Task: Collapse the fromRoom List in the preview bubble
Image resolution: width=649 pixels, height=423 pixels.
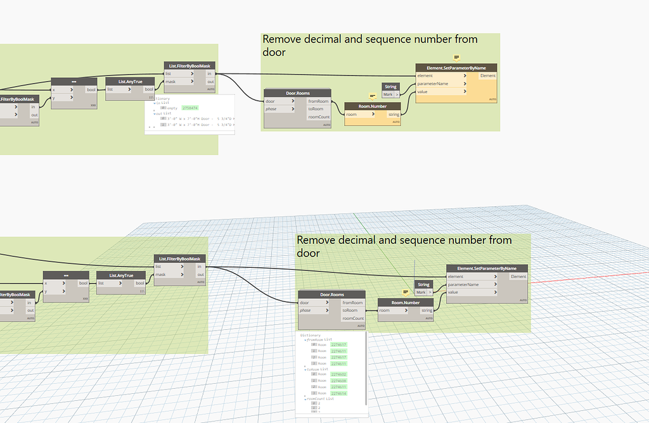Action: coord(305,339)
